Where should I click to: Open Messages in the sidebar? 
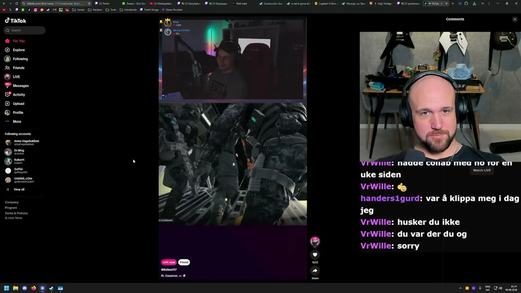[17, 86]
